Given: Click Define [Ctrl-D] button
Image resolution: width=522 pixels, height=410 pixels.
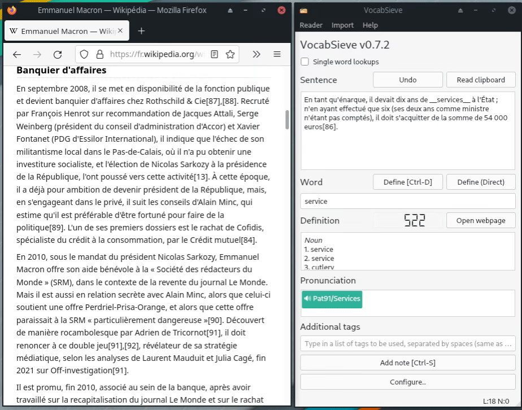Looking at the screenshot, I should 407,182.
